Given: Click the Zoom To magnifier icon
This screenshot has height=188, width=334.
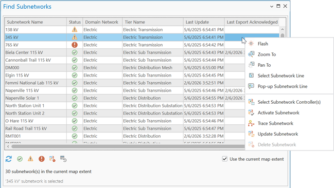Looking at the screenshot, I should click(251, 54).
